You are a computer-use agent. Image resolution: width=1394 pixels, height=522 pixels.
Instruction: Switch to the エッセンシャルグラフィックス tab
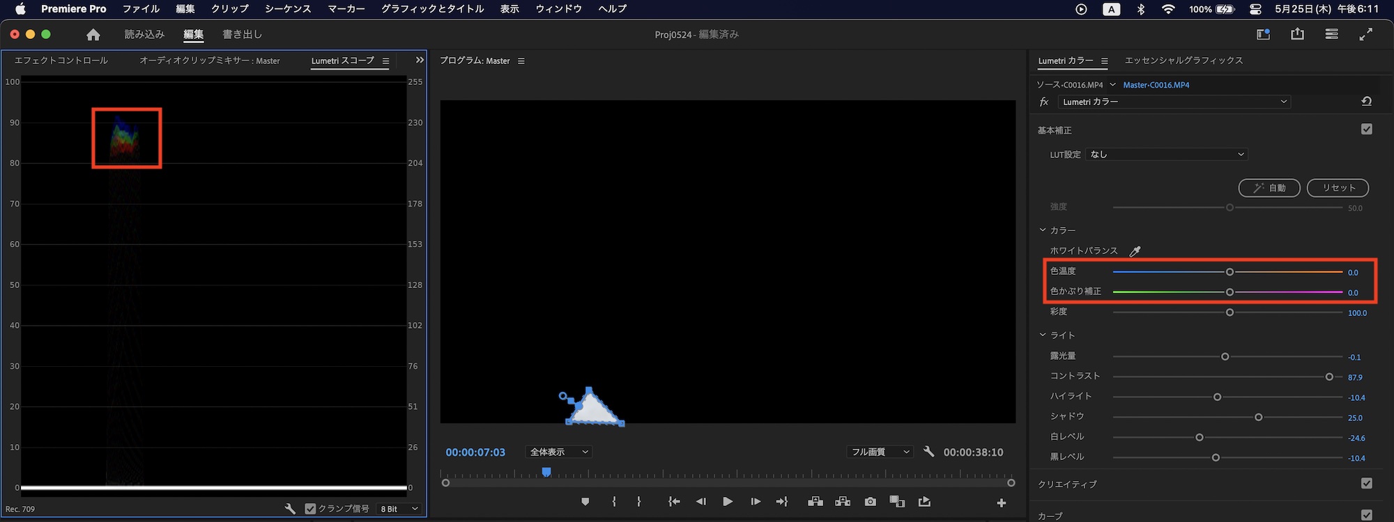(x=1184, y=61)
